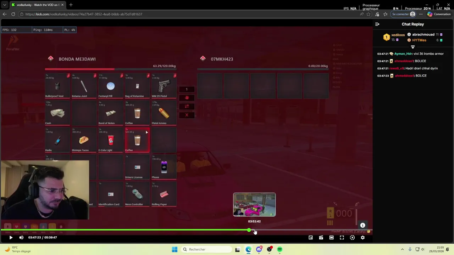Open picture-in-picture mode
The height and width of the screenshot is (255, 454).
311,238
